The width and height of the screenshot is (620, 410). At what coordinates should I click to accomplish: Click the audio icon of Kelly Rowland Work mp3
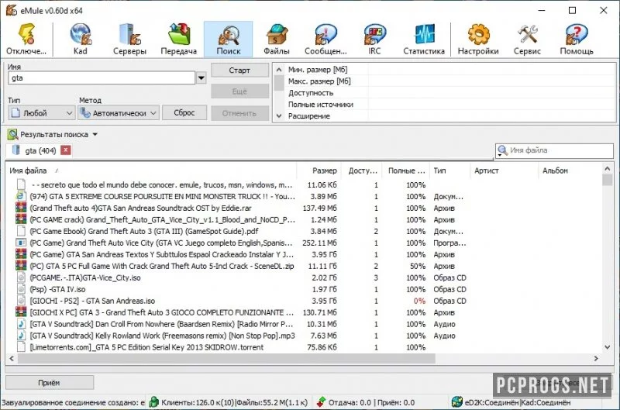click(x=21, y=336)
